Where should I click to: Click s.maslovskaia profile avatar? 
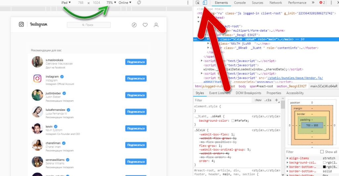(37, 62)
